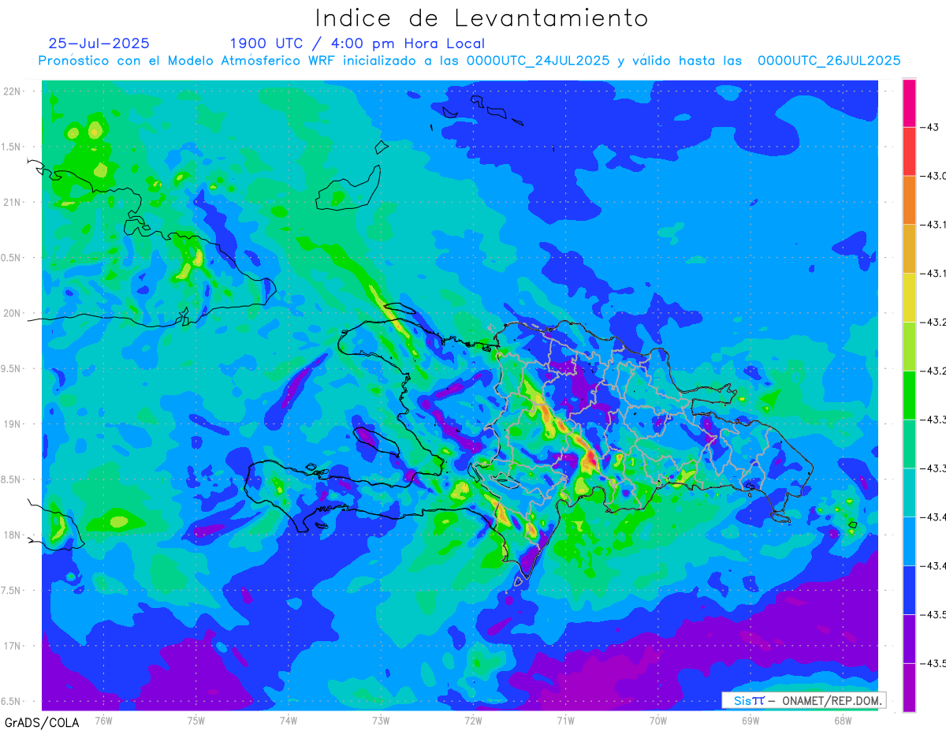Click the '-43.0' legend value
This screenshot has height=731, width=946.
click(x=934, y=176)
